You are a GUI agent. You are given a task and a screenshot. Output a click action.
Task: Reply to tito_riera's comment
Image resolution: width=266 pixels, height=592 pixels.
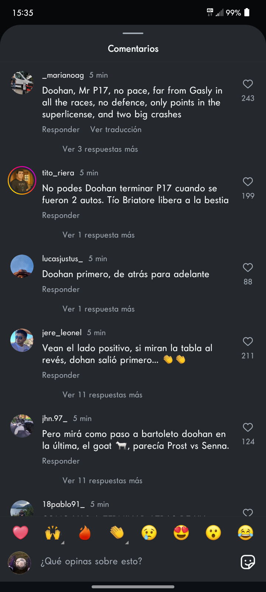click(x=61, y=215)
